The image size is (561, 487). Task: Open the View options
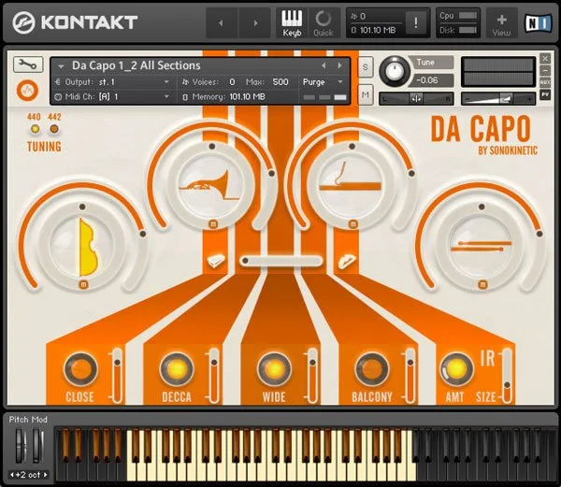tap(501, 23)
